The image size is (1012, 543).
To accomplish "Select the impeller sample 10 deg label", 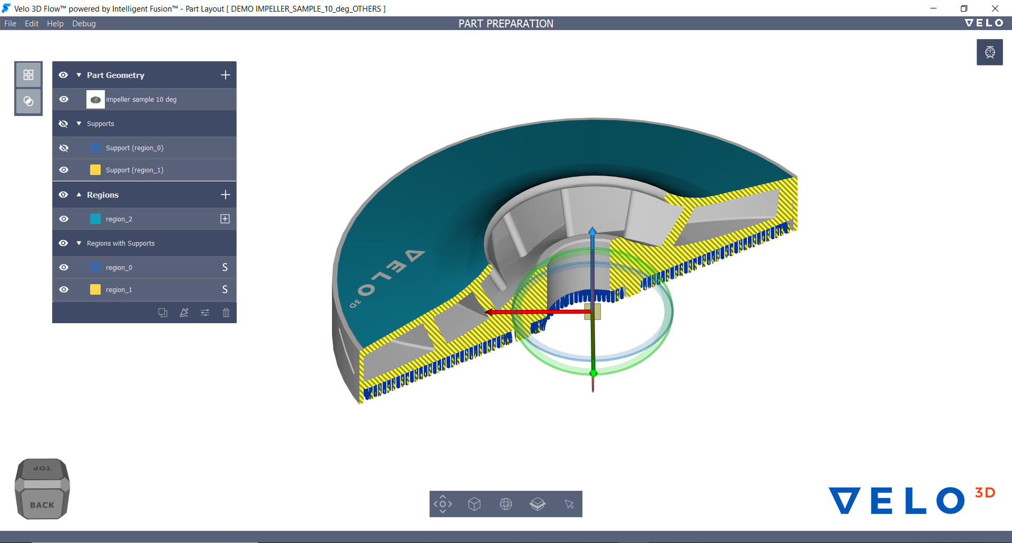I will (141, 99).
